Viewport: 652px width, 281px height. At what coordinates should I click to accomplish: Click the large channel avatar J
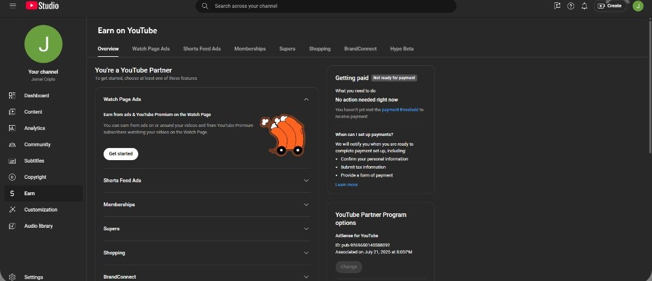(43, 44)
